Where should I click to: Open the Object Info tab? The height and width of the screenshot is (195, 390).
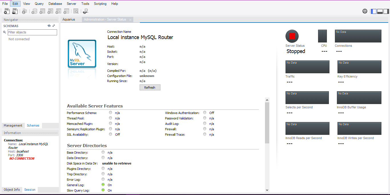pyautogui.click(x=12, y=190)
